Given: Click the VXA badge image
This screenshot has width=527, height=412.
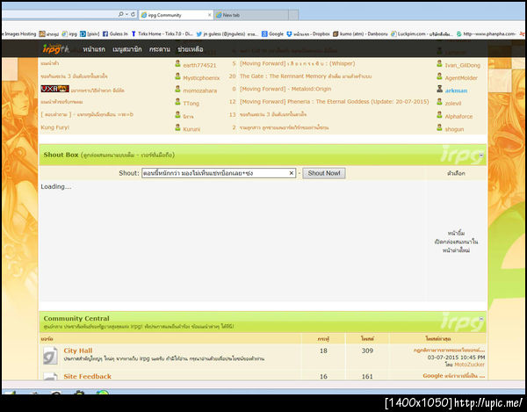Looking at the screenshot, I should (54, 89).
